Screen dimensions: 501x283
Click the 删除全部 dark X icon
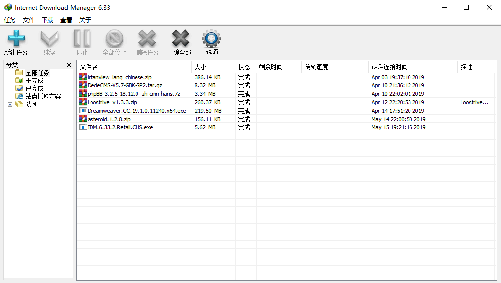181,39
